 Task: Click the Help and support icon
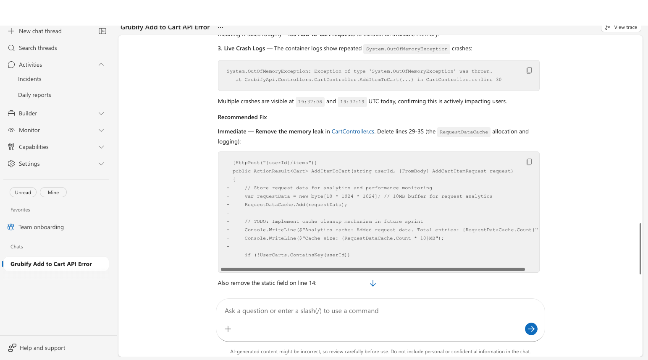click(12, 348)
